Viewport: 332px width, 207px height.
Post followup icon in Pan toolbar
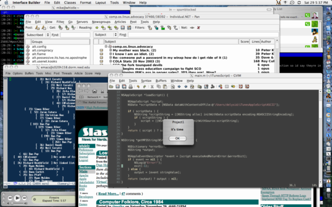tap(44, 28)
